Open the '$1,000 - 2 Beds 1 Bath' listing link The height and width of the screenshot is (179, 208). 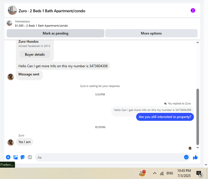coord(41,26)
